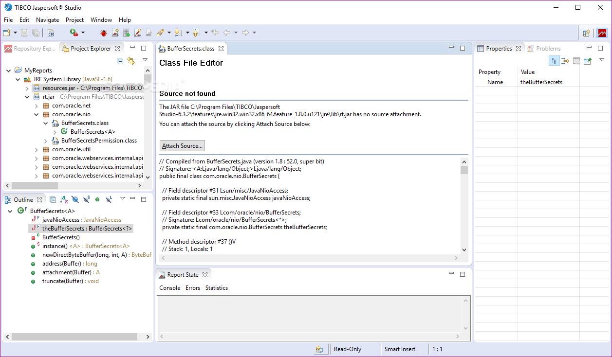This screenshot has width=612, height=357.
Task: Toggle Hide Local Types in Outline
Action: click(109, 199)
